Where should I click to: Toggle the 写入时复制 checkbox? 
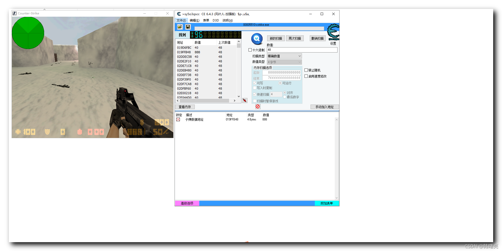click(255, 88)
